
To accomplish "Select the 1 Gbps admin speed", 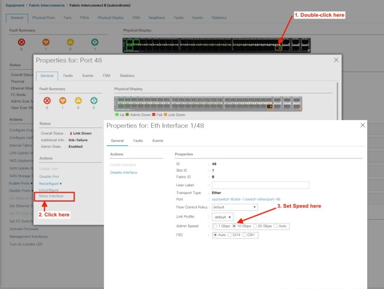I will (216, 226).
